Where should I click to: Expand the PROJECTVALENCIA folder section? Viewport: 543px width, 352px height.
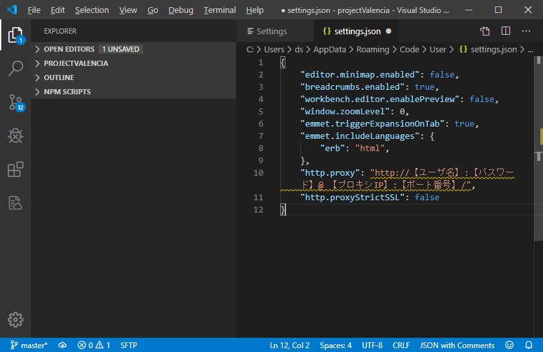76,63
